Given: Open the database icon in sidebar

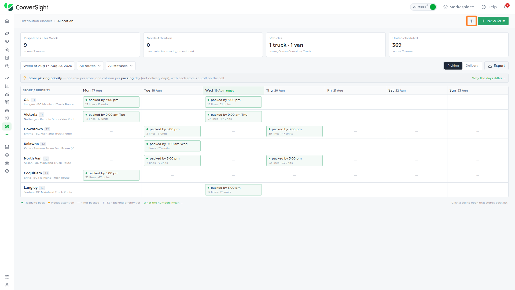Looking at the screenshot, I should pyautogui.click(x=7, y=147).
